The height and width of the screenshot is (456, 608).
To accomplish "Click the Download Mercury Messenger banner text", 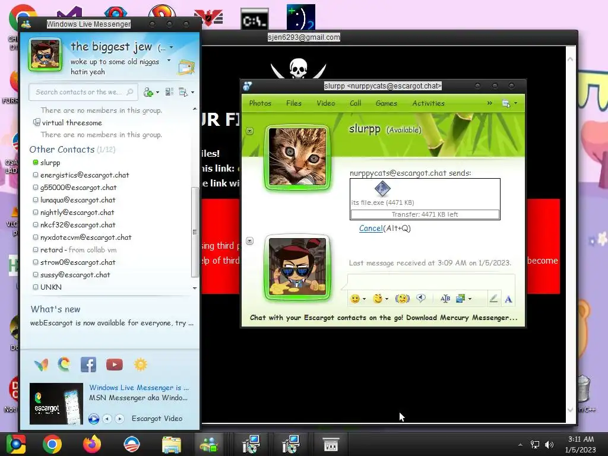I will (462, 318).
